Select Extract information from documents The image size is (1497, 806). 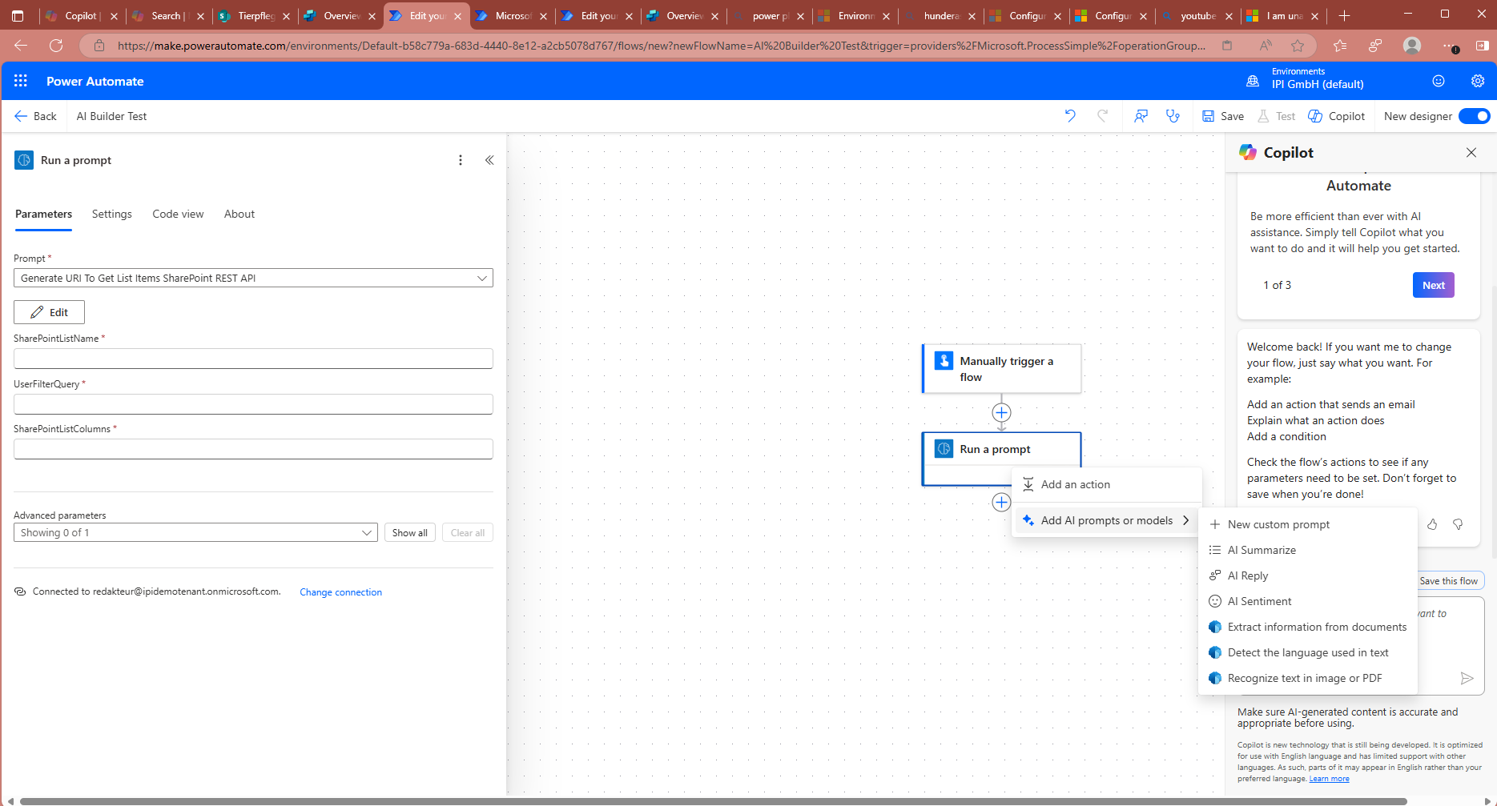pos(1307,627)
